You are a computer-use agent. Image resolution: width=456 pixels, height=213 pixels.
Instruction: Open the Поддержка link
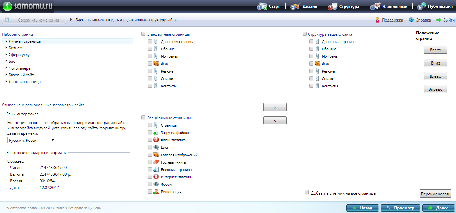pyautogui.click(x=392, y=20)
